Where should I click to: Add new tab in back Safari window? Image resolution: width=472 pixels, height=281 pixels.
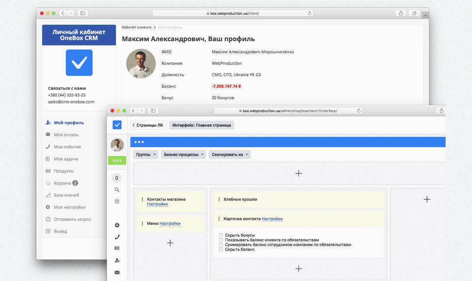(425, 15)
